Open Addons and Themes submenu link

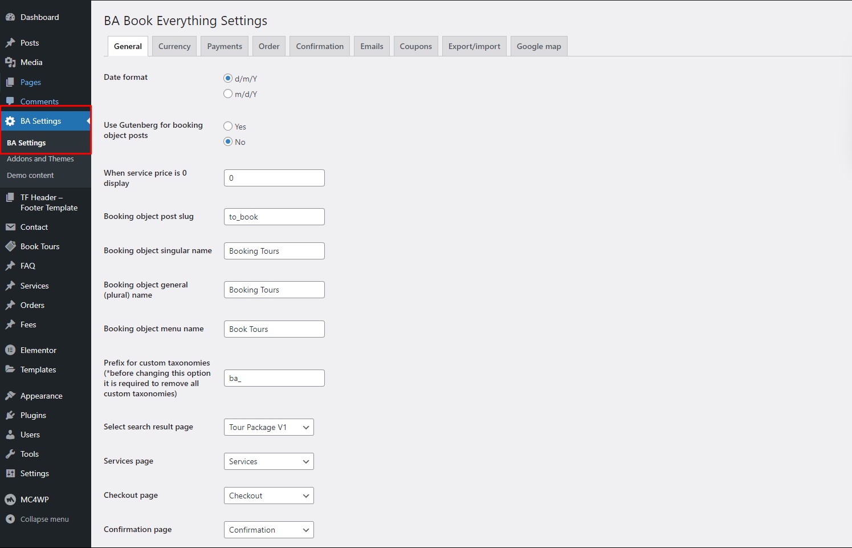tap(40, 159)
